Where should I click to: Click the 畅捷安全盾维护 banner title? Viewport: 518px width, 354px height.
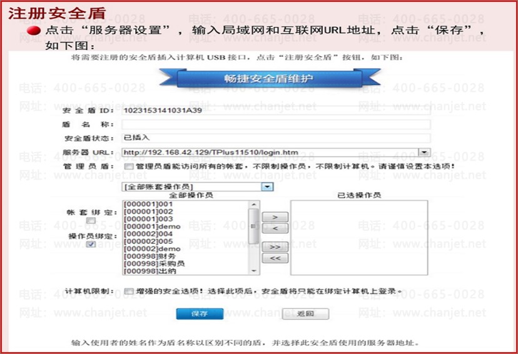(268, 79)
